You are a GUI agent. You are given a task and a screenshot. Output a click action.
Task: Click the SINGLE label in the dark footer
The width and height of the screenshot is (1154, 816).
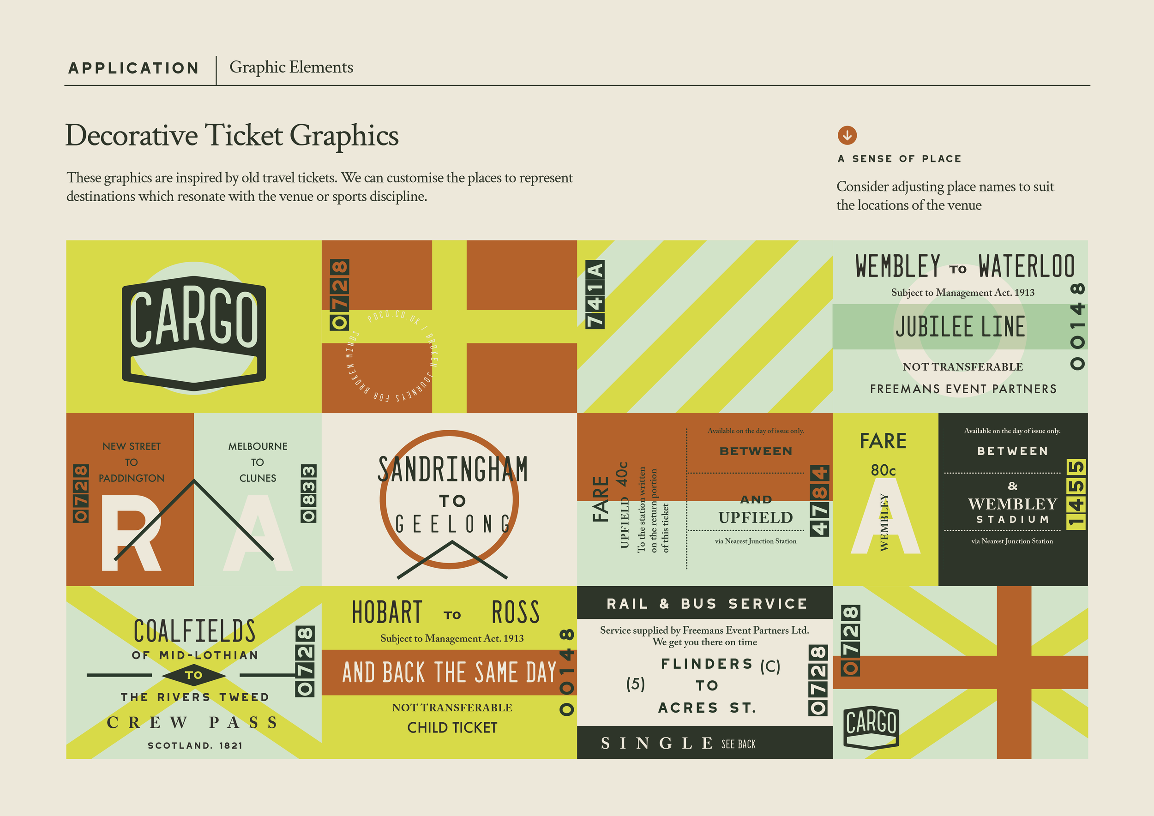[657, 743]
